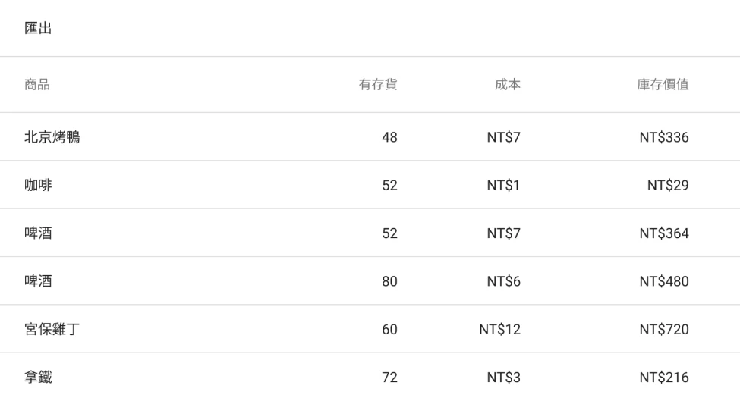Sort table by 庫存價值 header
The height and width of the screenshot is (398, 740).
point(664,85)
